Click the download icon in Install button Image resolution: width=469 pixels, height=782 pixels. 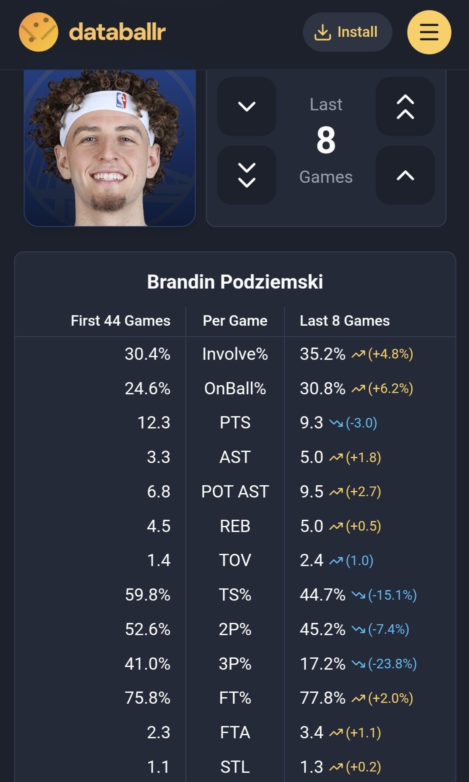point(323,32)
